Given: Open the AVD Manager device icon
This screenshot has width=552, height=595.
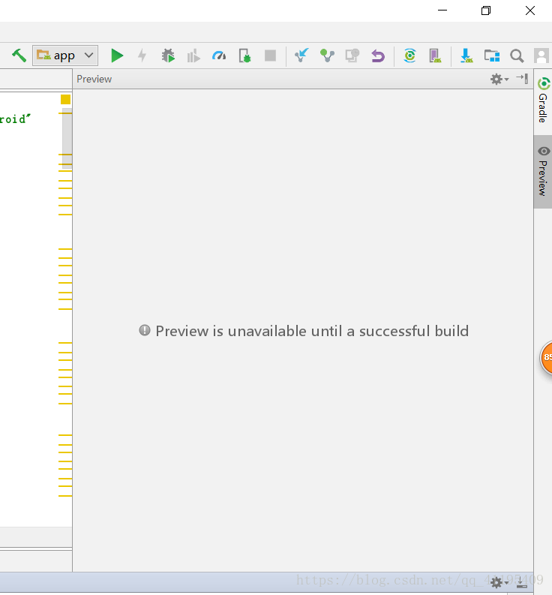Looking at the screenshot, I should tap(435, 56).
